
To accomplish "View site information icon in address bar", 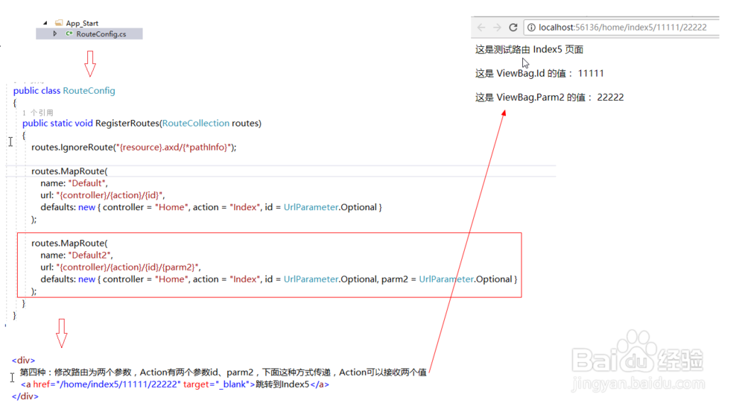I will point(532,28).
